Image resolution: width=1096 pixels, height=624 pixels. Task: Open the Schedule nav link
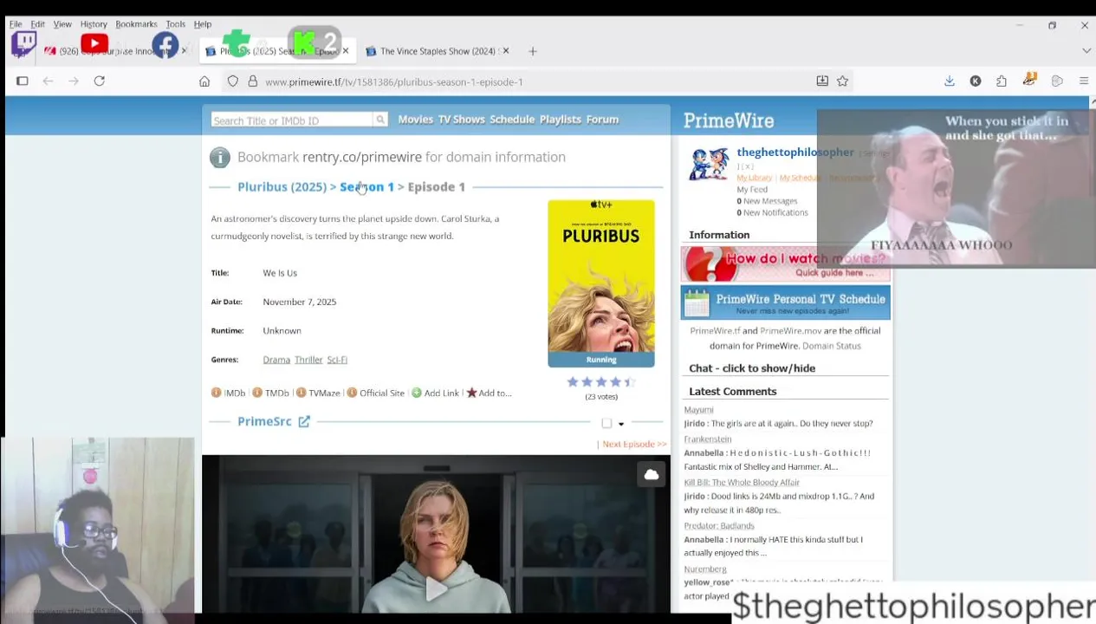(512, 120)
